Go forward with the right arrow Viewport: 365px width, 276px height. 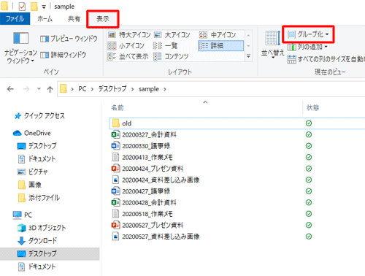[x=26, y=89]
